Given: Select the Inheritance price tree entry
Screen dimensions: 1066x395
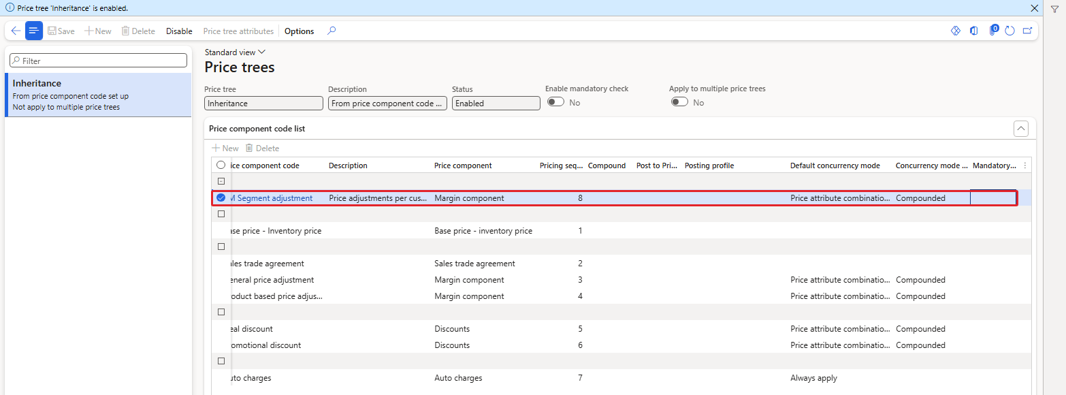Looking at the screenshot, I should tap(98, 95).
